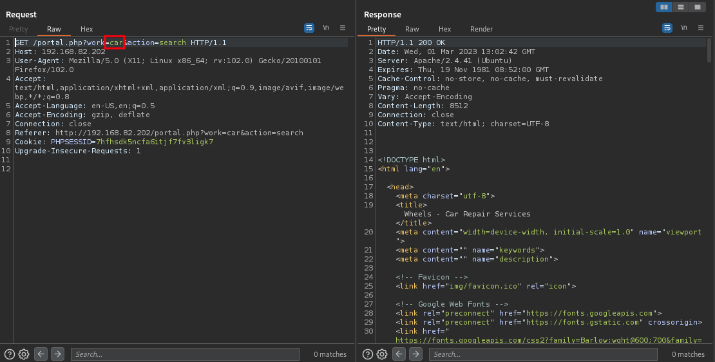Click the 'Date: Wed, 01 Mar 2023' header
Screen dimensions: 715x362
coord(456,52)
